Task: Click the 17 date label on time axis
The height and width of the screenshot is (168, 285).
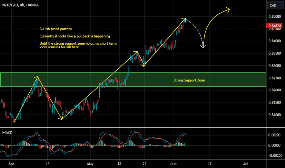Action: [x=209, y=164]
